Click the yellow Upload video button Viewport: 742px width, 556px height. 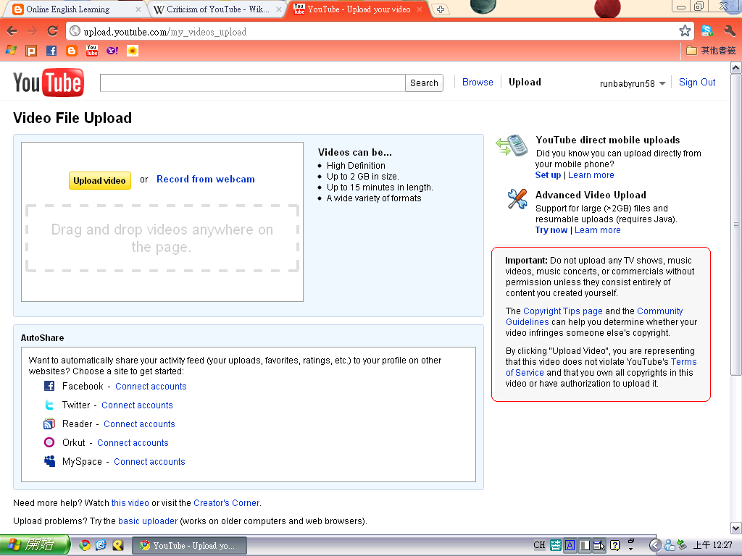[x=100, y=180]
